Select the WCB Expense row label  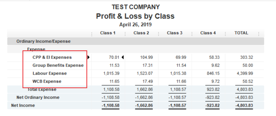47,81
